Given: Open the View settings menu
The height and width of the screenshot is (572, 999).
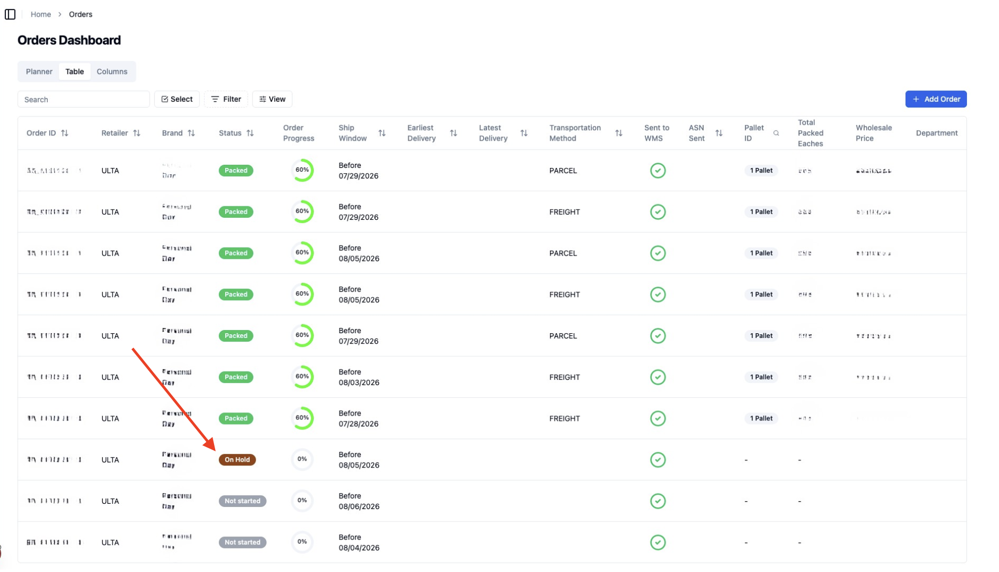Looking at the screenshot, I should pos(272,99).
